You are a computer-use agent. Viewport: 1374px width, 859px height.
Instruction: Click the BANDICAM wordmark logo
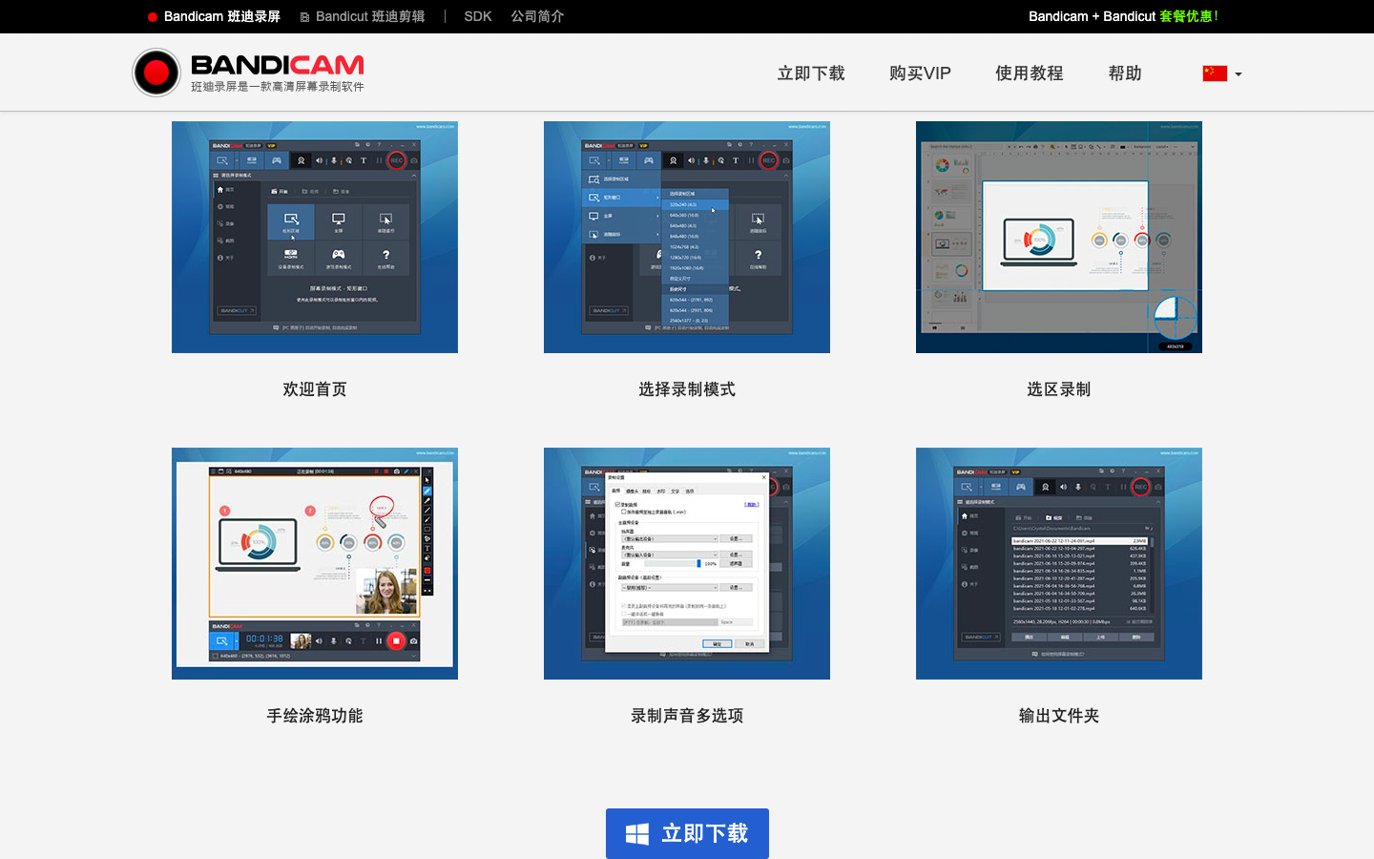click(277, 65)
